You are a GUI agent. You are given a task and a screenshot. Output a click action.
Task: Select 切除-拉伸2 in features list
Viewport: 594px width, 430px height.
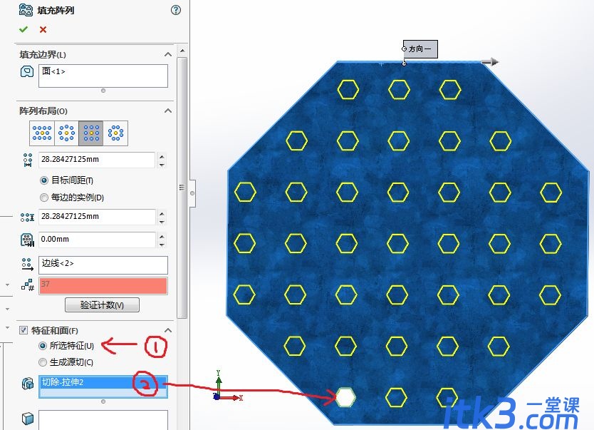coord(103,382)
